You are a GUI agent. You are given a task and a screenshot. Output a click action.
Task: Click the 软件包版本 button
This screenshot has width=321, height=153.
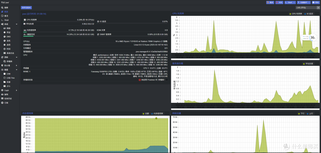pos(26,7)
